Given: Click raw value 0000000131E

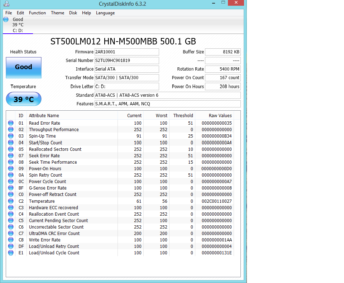Looking at the screenshot, I should click(x=217, y=253).
